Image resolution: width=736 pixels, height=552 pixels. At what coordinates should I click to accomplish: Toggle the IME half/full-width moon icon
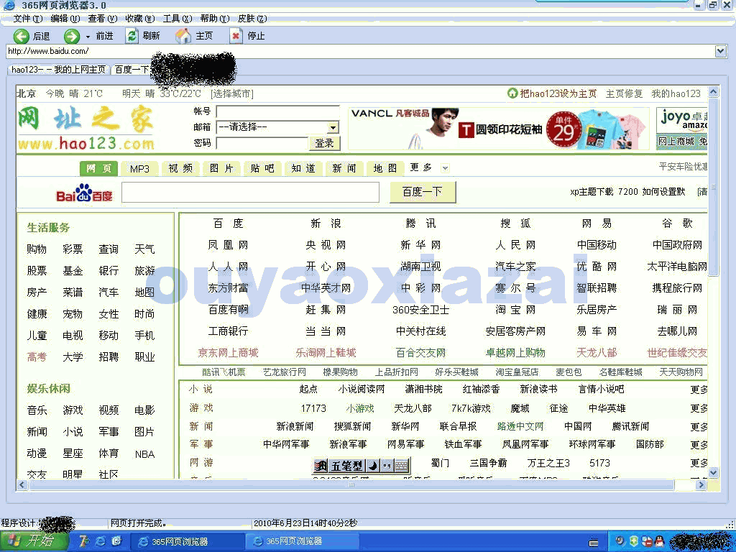[x=373, y=466]
